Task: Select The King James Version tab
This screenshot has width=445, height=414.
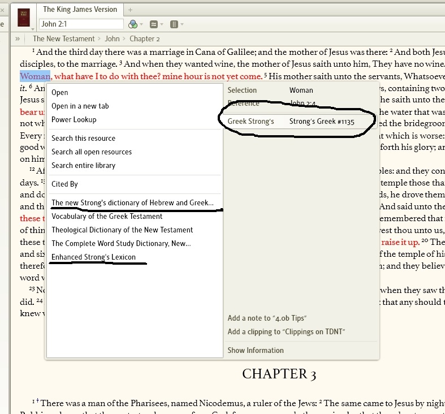Action: pos(80,10)
